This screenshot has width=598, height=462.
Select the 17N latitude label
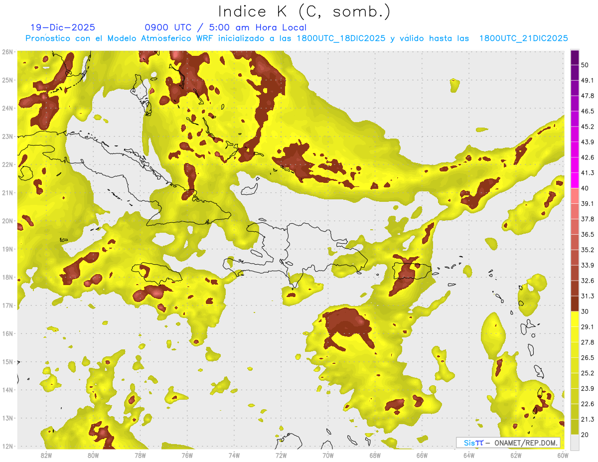click(7, 306)
